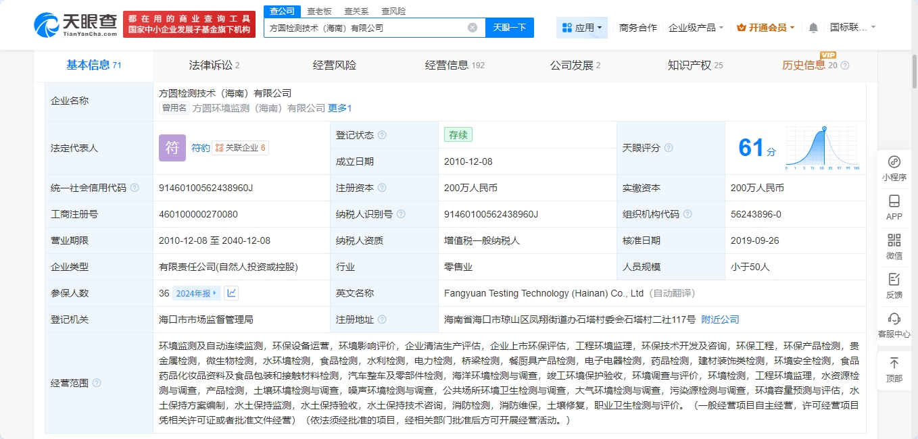Screen dimensions: 918x439
Task: Show the 微信 QR code icon
Action: pos(894,240)
